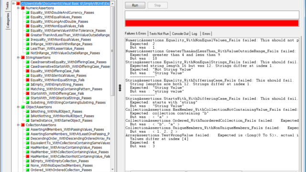Click green icon beside InRange_WithValueWithinRange_Passes
The width and height of the screenshot is (306, 172).
pos(28,44)
